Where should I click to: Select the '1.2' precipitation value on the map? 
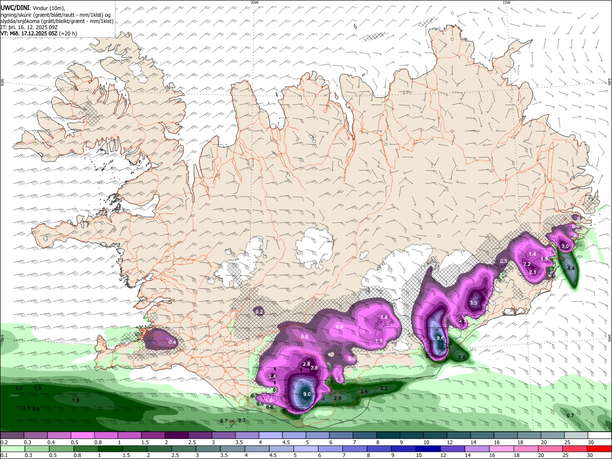(x=379, y=341)
